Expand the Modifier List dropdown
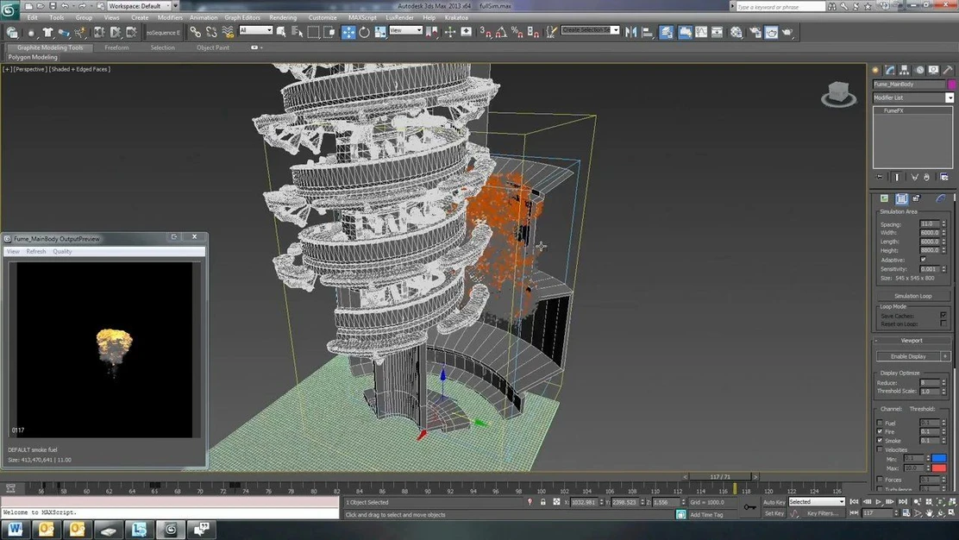The image size is (959, 540). 950,97
